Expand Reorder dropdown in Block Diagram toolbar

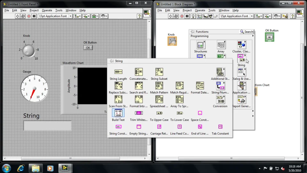pos(277,16)
